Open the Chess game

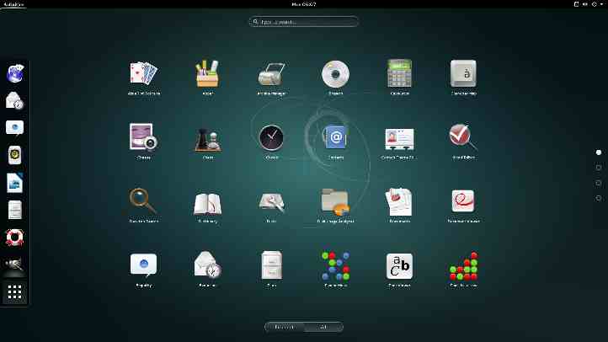pos(207,138)
